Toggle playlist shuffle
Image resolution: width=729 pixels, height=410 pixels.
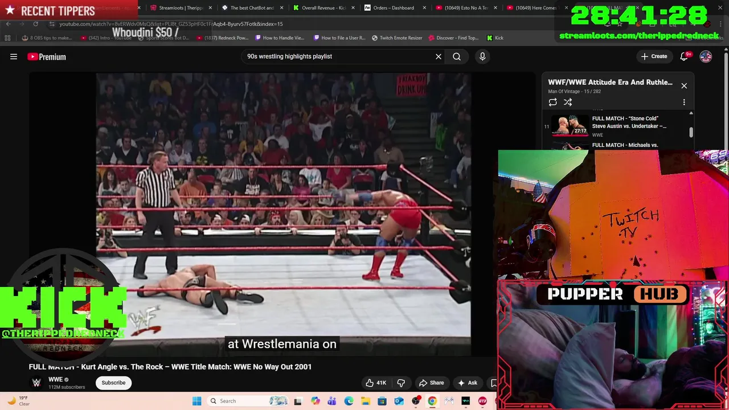[x=568, y=102]
